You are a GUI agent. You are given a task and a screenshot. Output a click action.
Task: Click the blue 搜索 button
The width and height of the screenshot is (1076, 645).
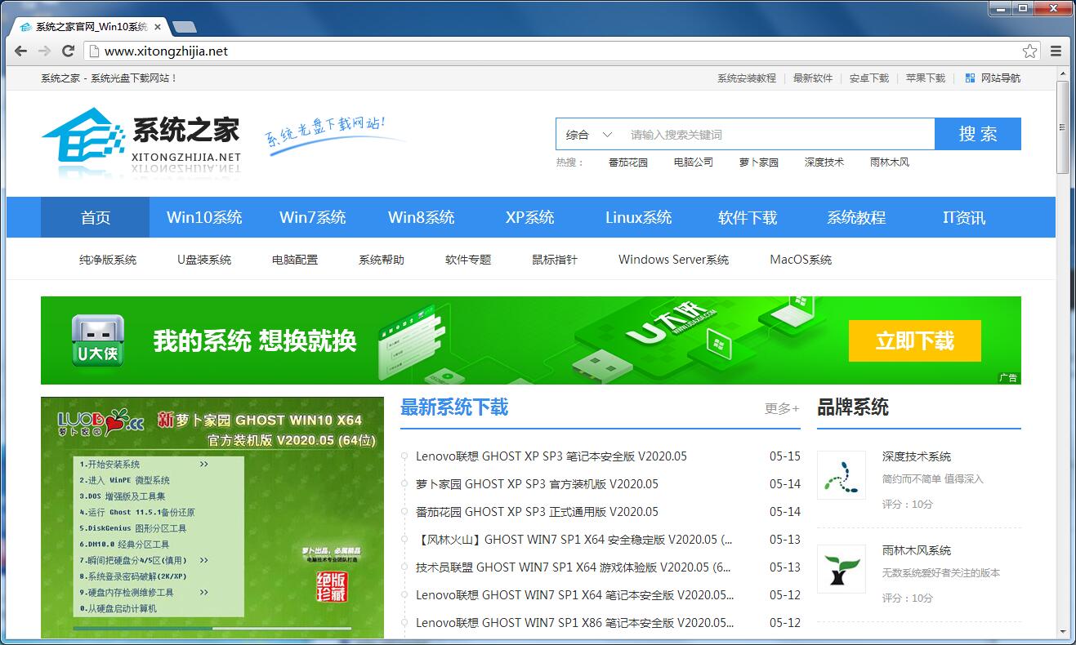978,134
